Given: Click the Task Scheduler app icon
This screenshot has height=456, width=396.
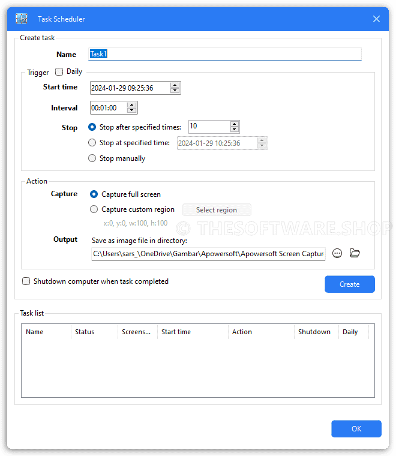Looking at the screenshot, I should click(x=22, y=19).
